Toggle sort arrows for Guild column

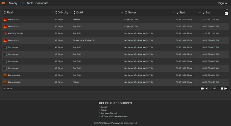pos(74,13)
